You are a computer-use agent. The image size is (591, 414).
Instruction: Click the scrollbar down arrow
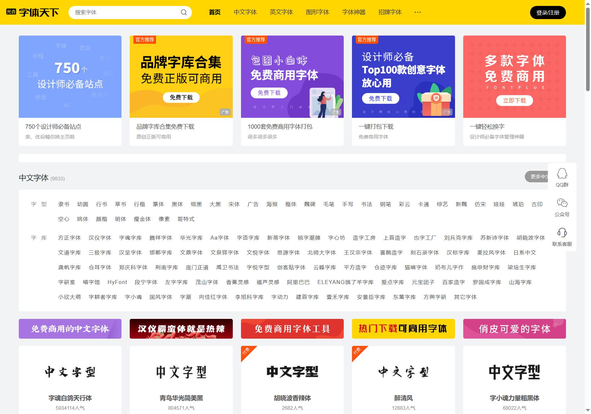click(588, 411)
